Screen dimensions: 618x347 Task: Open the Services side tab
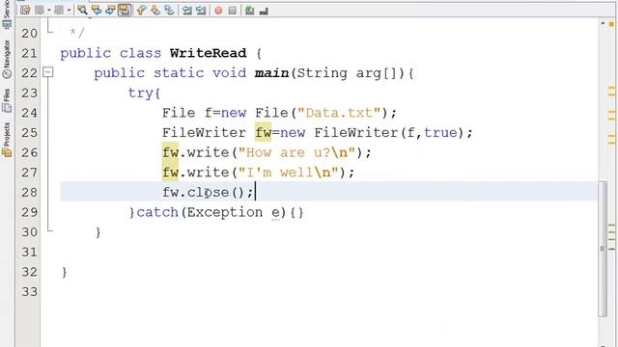pos(7,14)
